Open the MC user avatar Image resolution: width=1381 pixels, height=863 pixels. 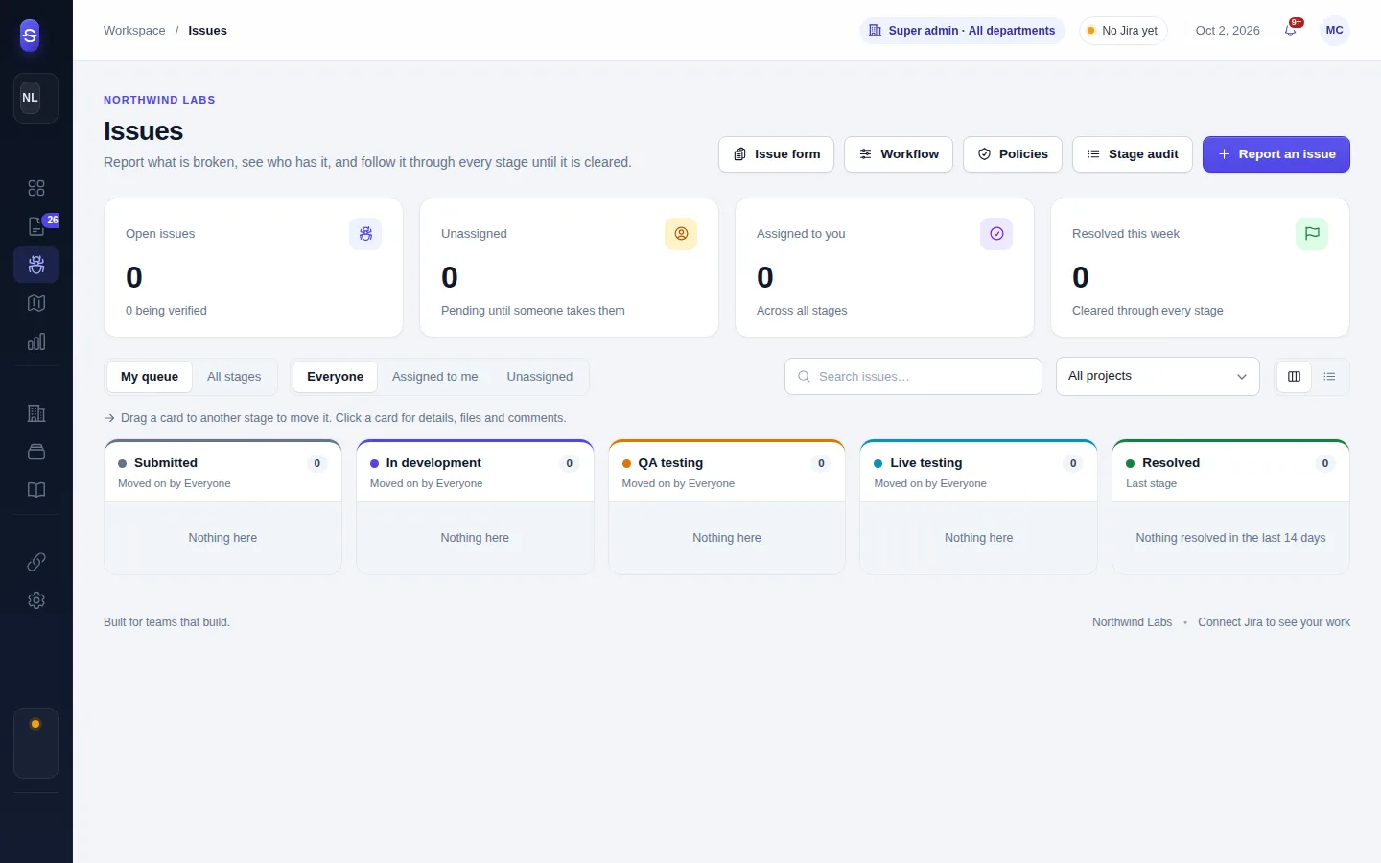click(x=1334, y=31)
